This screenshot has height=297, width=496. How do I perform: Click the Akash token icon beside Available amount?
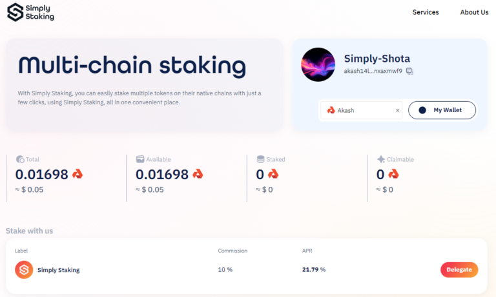(x=198, y=174)
